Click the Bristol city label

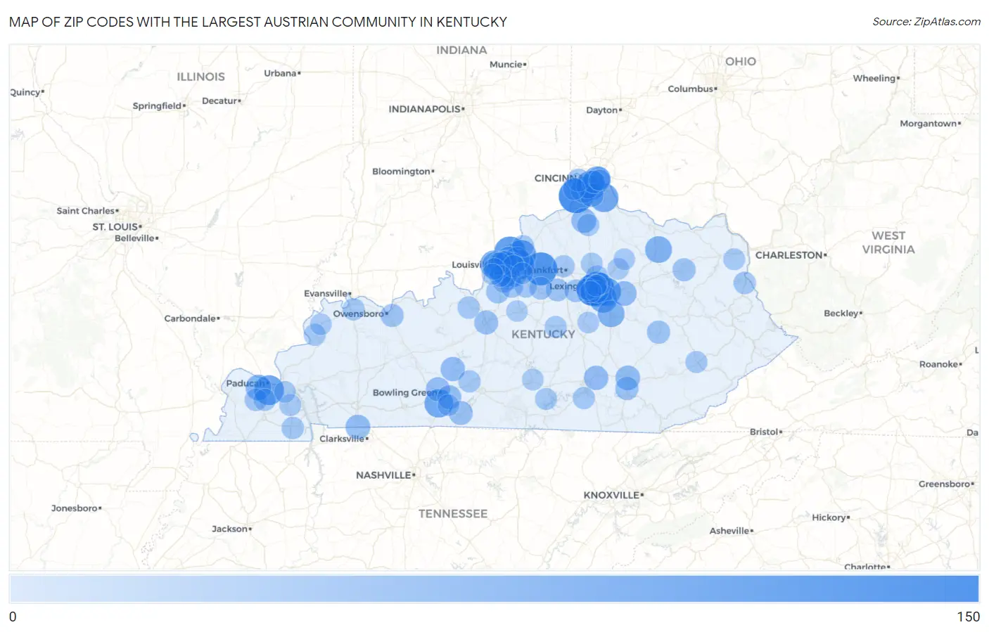click(764, 432)
